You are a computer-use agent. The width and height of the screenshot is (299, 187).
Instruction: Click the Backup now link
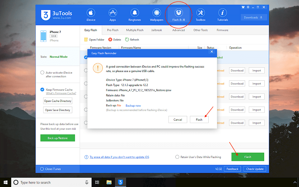point(133,106)
